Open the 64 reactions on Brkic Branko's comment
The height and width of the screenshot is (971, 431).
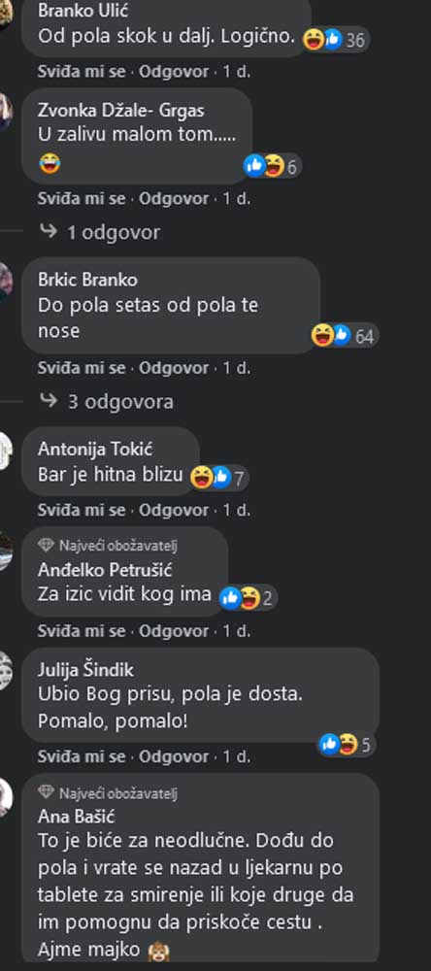(x=345, y=336)
